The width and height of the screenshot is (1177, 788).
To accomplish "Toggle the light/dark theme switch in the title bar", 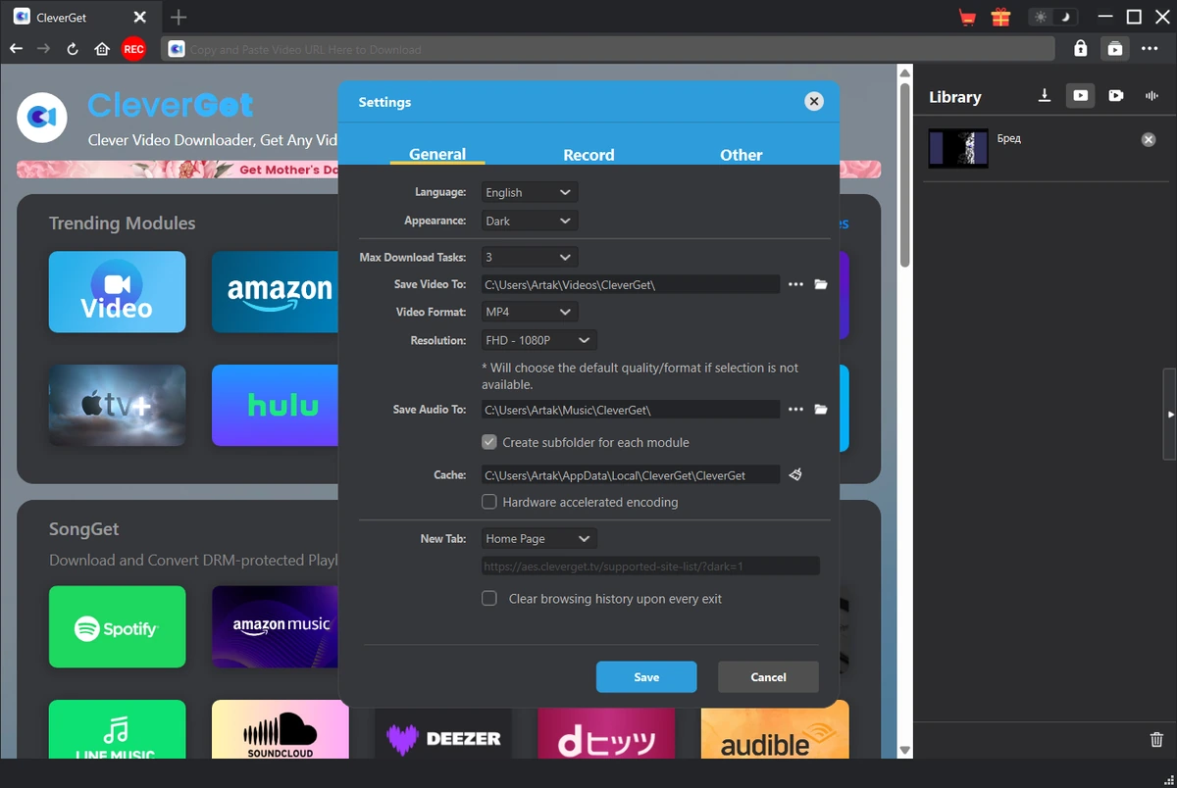I will tap(1052, 18).
